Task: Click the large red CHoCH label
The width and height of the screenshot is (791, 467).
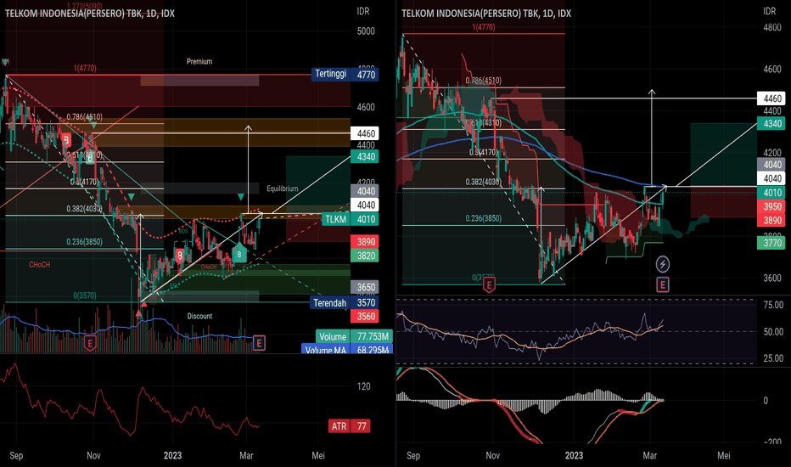Action: click(x=39, y=265)
